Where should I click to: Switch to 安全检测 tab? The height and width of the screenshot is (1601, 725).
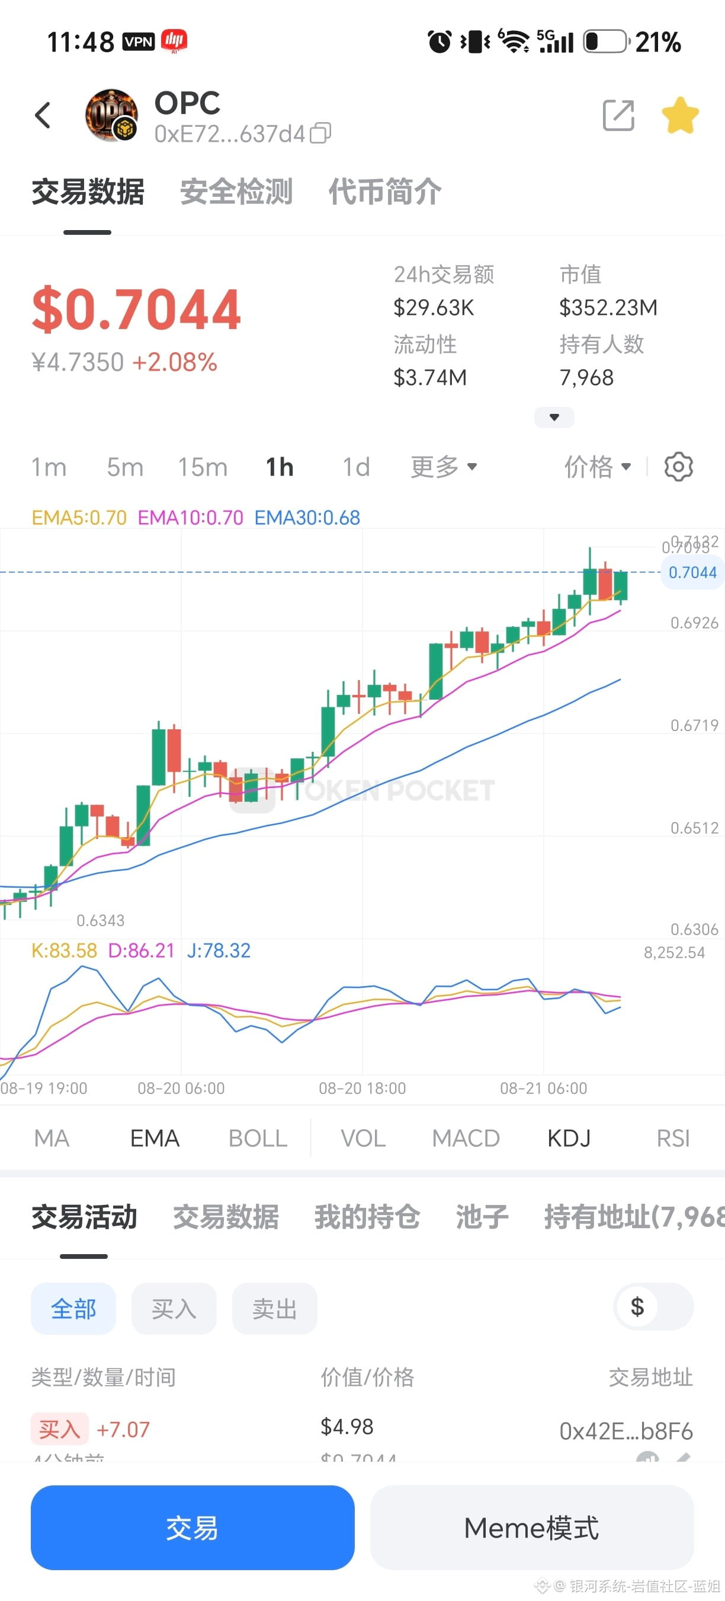click(236, 192)
